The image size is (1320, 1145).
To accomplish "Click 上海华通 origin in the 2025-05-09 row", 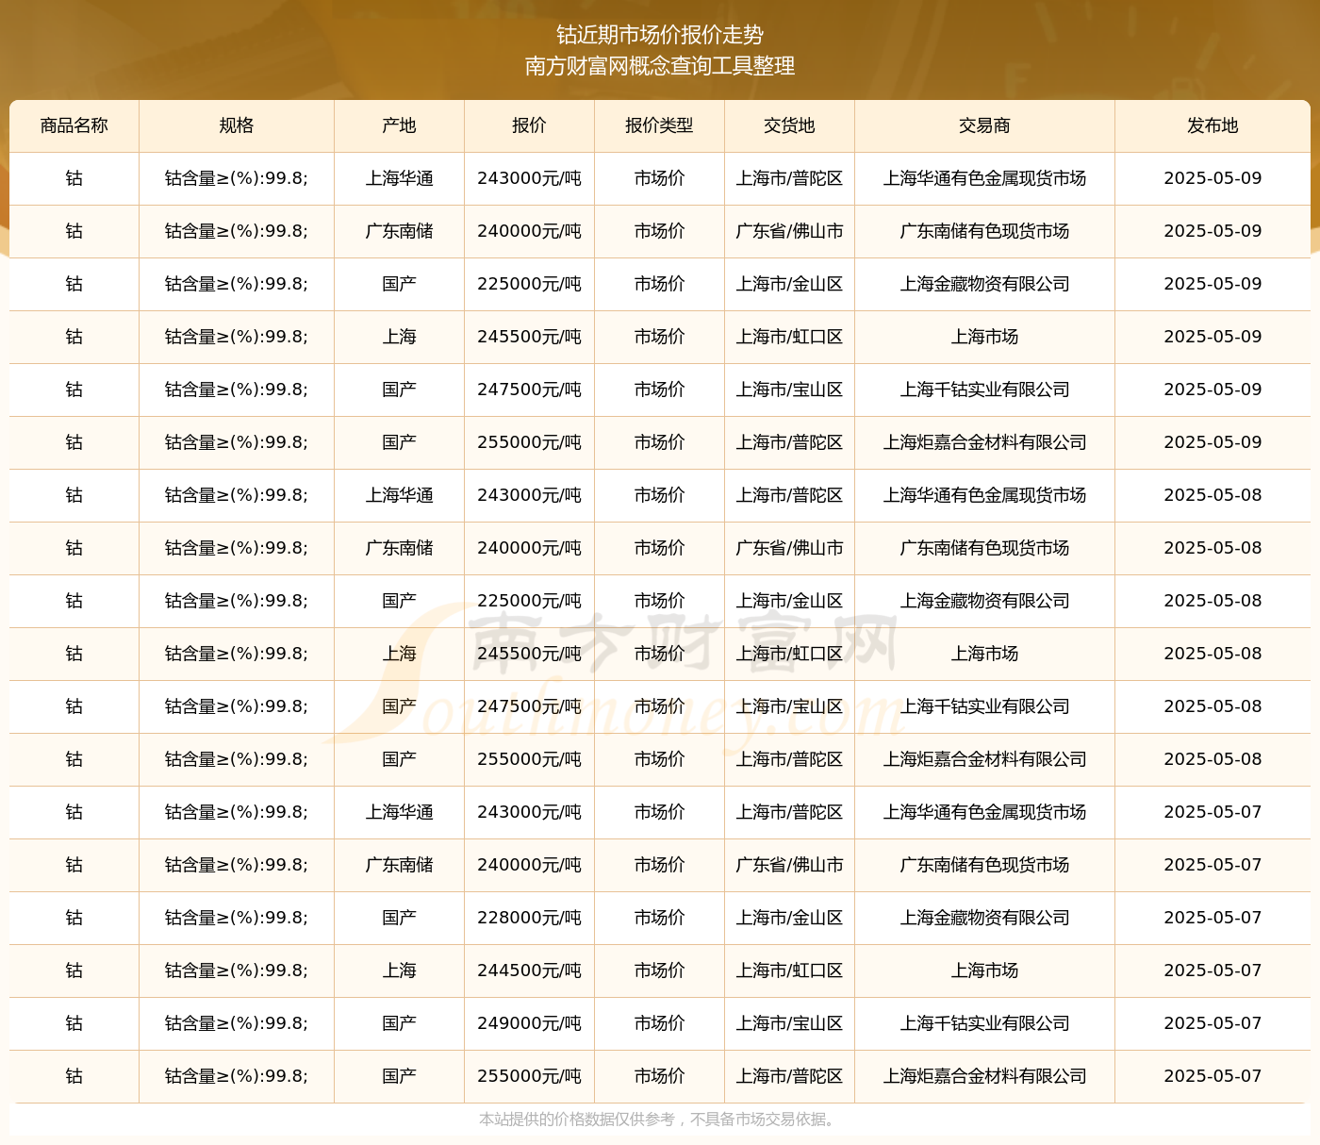I will point(400,178).
